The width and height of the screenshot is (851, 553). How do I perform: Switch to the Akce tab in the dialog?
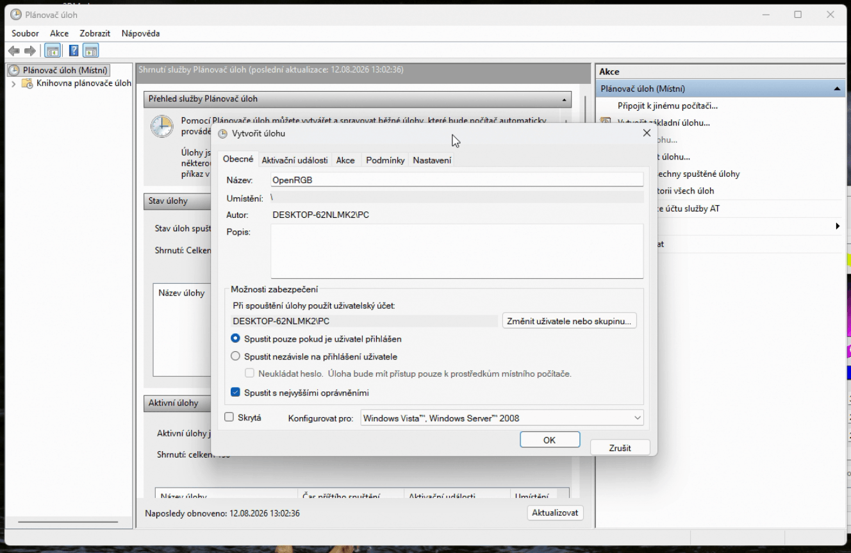tap(345, 160)
